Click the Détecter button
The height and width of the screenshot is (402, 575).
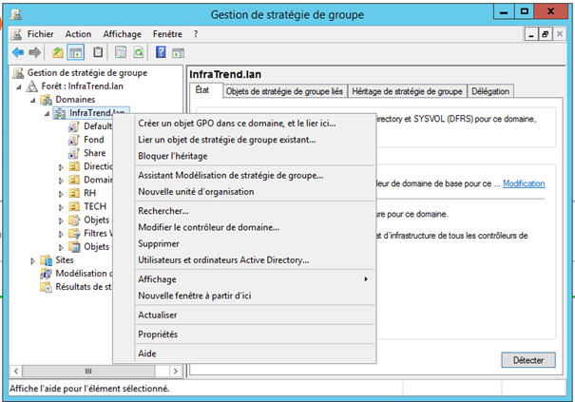point(527,360)
